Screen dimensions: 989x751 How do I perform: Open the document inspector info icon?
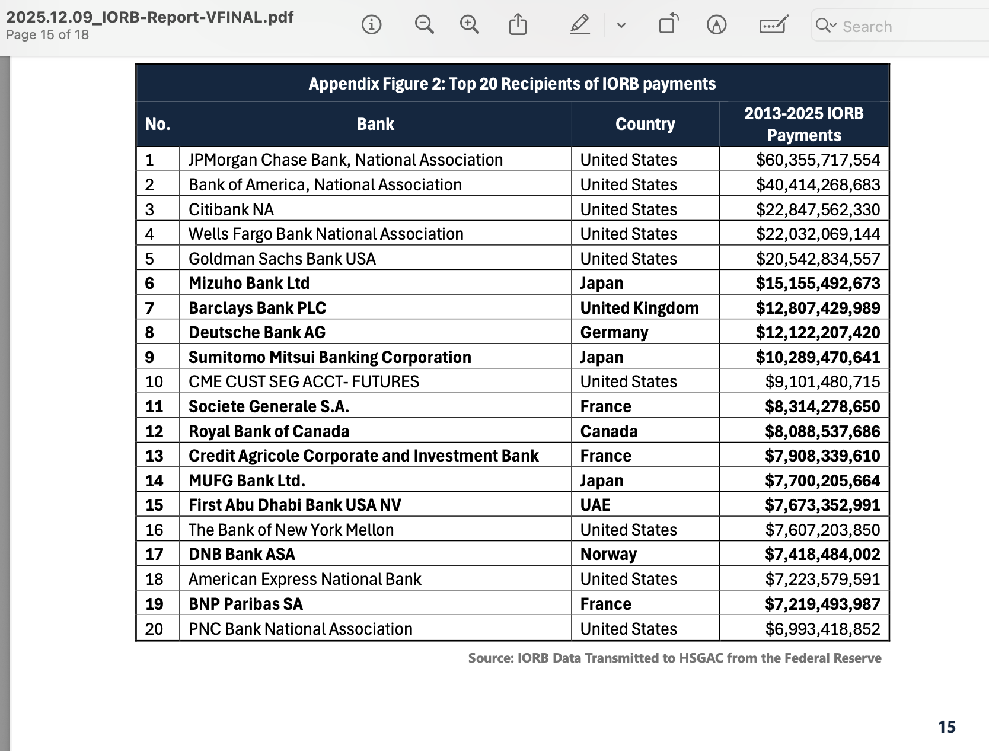tap(372, 25)
